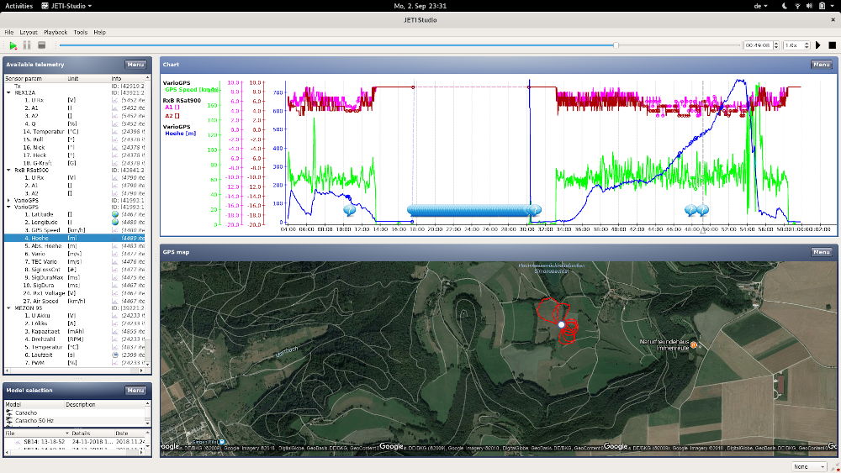Toggle night light moon icon in top bar
841x473 pixels.
click(785, 6)
